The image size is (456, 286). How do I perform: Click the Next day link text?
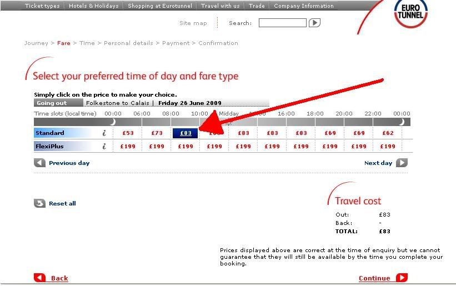point(378,163)
